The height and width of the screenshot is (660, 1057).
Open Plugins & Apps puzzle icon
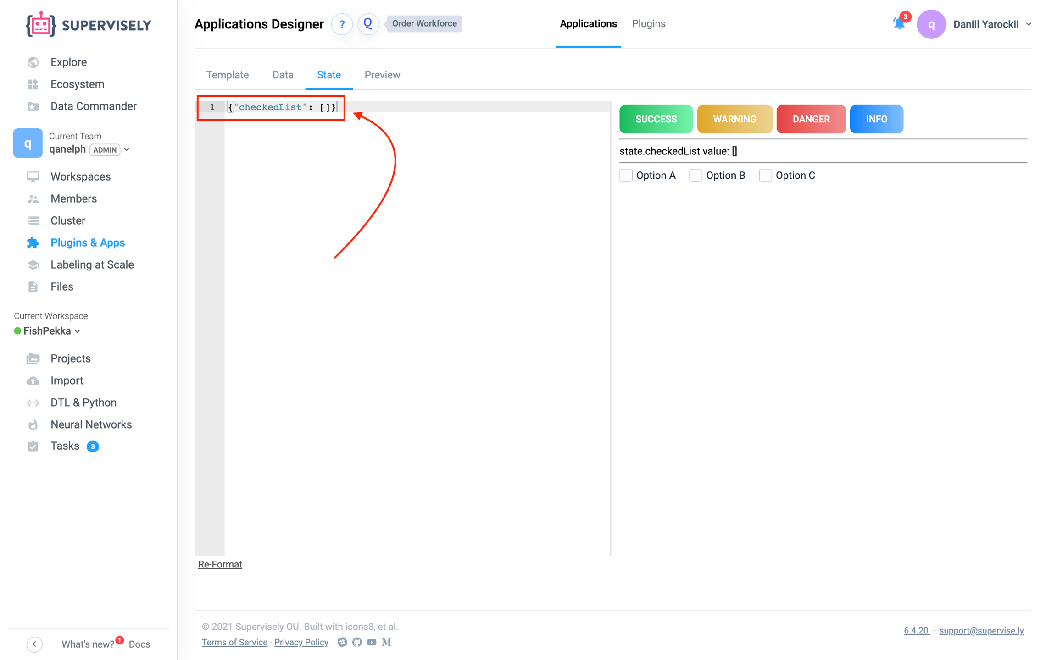pos(33,242)
